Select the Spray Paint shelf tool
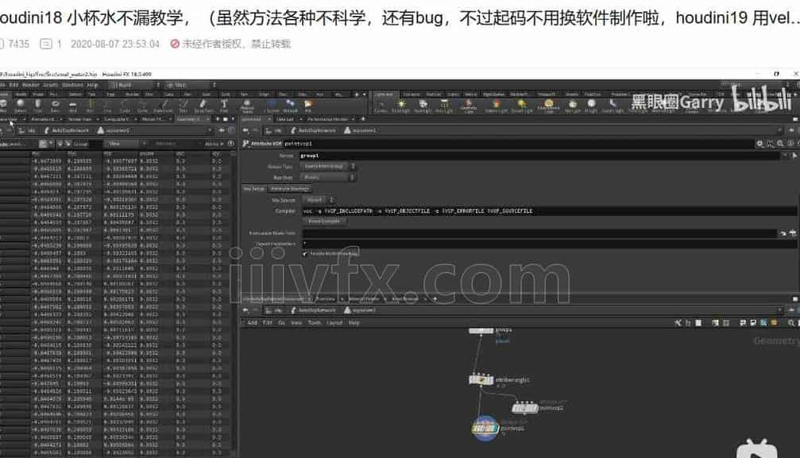The width and height of the screenshot is (800, 458). (x=203, y=105)
